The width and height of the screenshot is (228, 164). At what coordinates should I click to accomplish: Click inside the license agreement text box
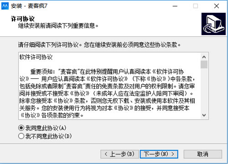(x=110, y=86)
